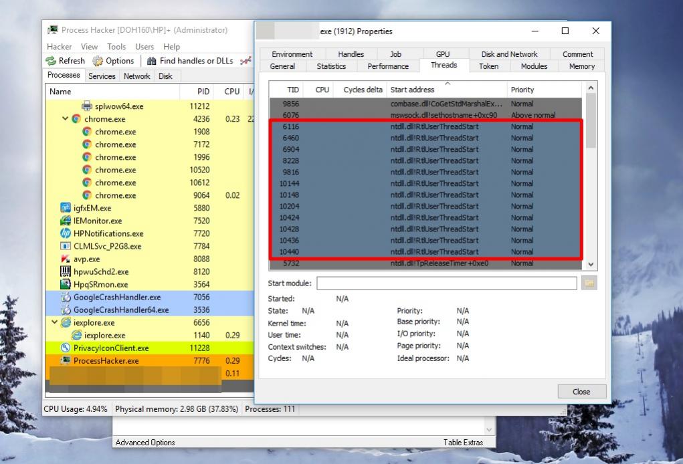Click the Close button in Properties
The width and height of the screenshot is (683, 464).
point(581,391)
